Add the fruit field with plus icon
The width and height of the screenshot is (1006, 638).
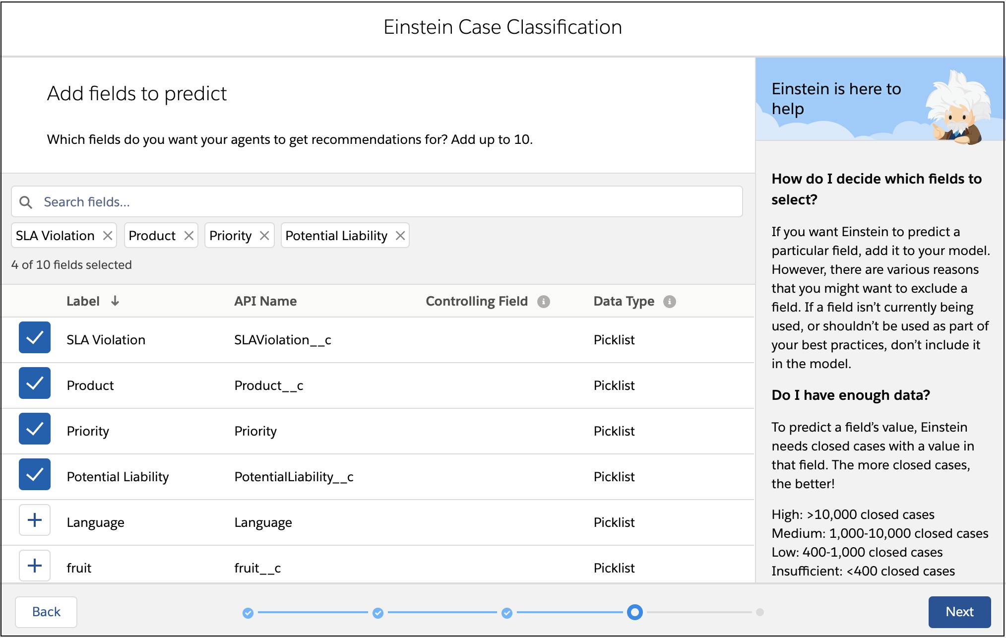[x=35, y=566]
